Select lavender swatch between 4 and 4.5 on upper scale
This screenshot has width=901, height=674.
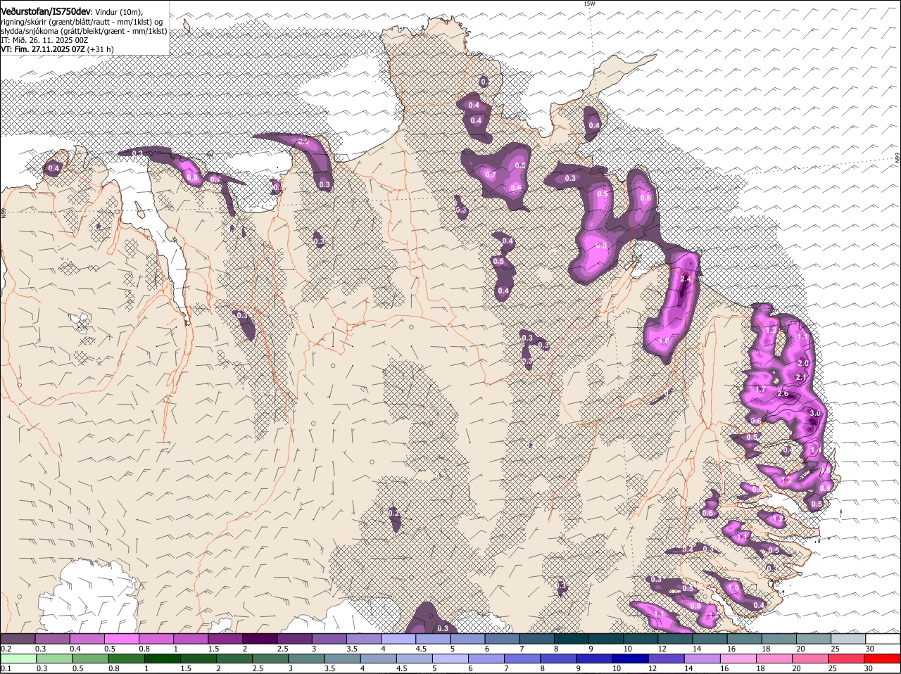[x=399, y=639]
